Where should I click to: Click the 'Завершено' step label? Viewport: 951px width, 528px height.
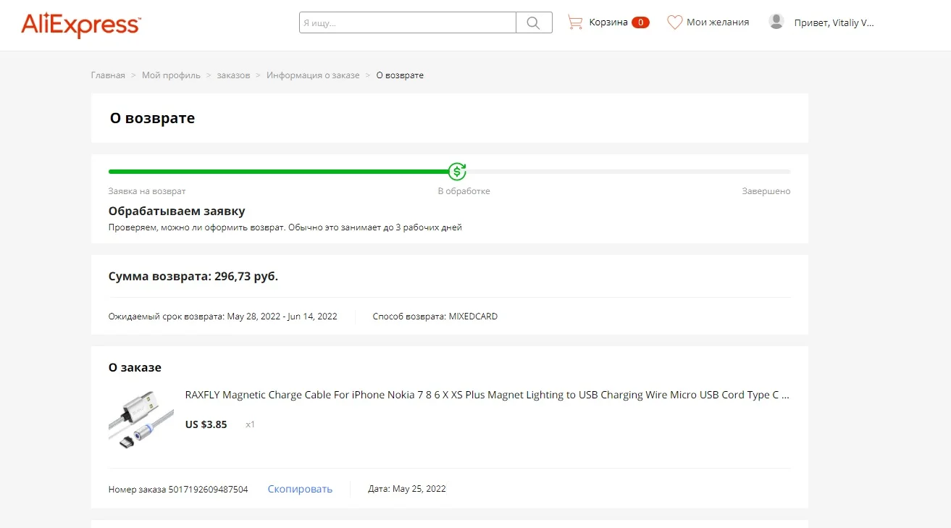pos(766,191)
